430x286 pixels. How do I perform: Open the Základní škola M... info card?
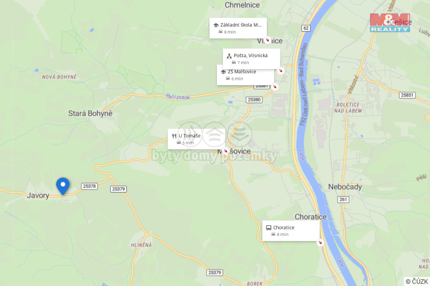pos(238,28)
